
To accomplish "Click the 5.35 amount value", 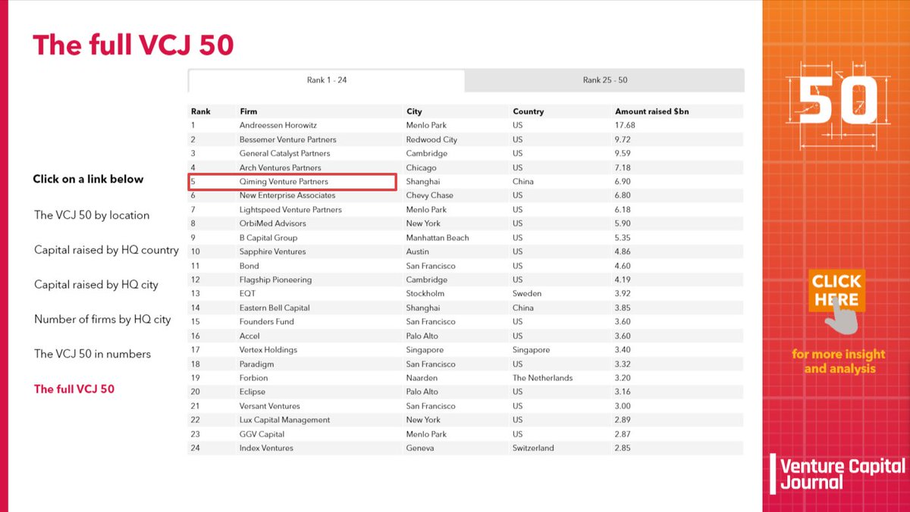I will click(x=623, y=237).
